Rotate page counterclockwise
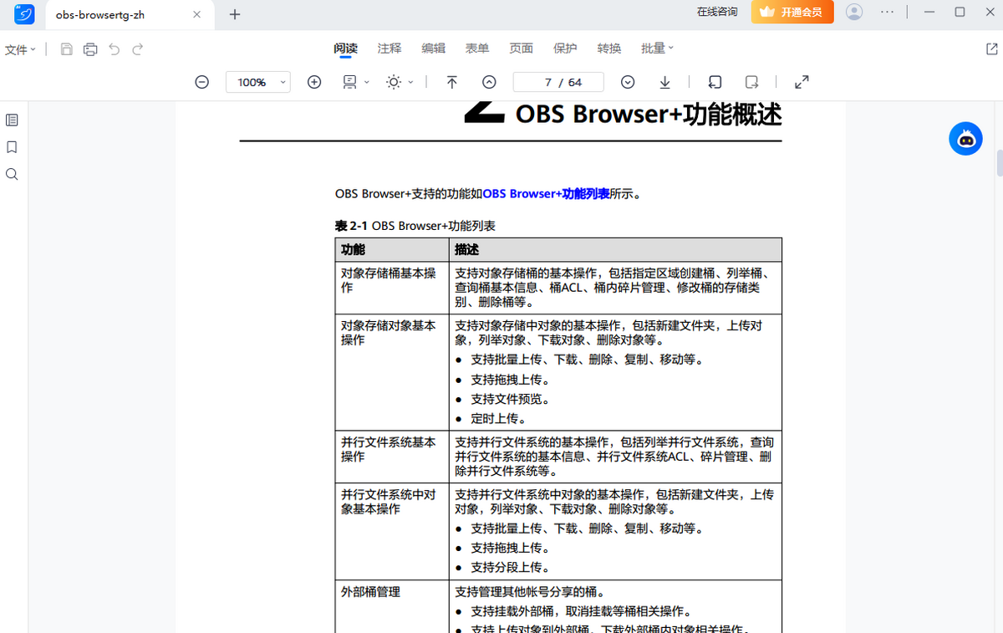Viewport: 1003px width, 633px height. click(715, 82)
